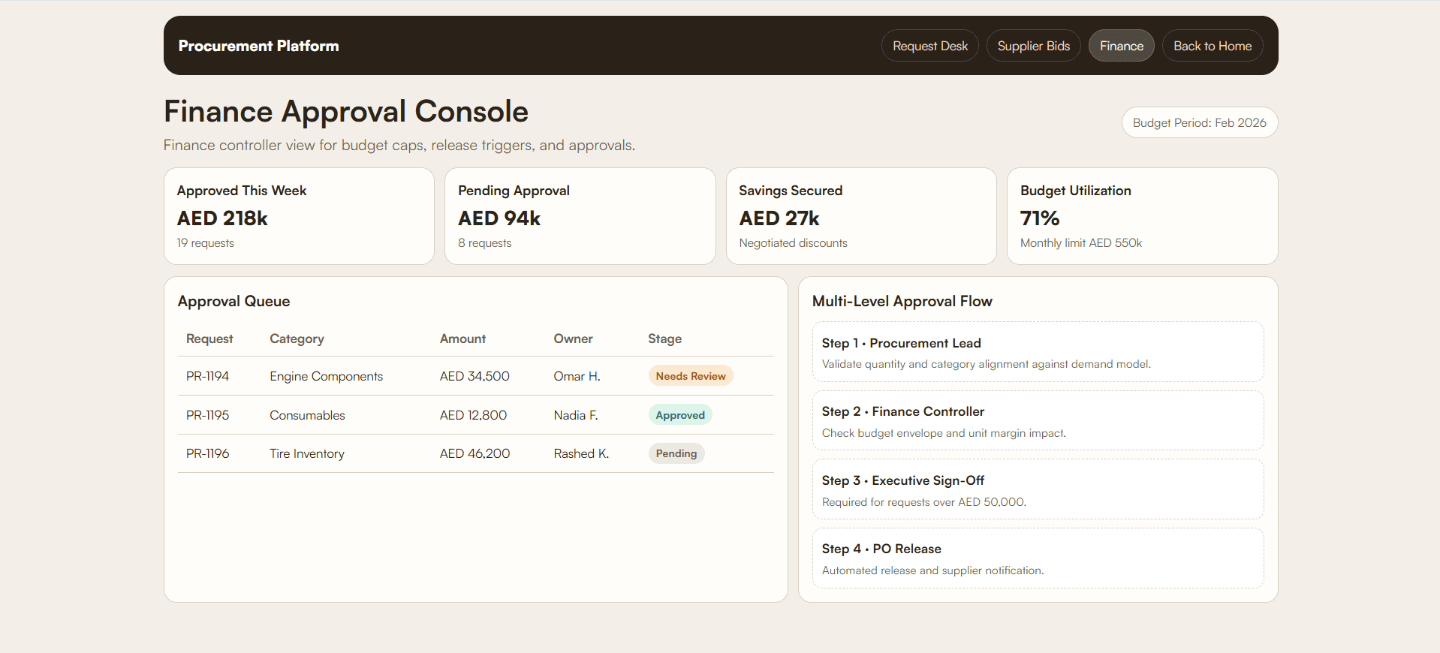Select the Finance nav tab
Viewport: 1440px width, 653px height.
click(1121, 46)
